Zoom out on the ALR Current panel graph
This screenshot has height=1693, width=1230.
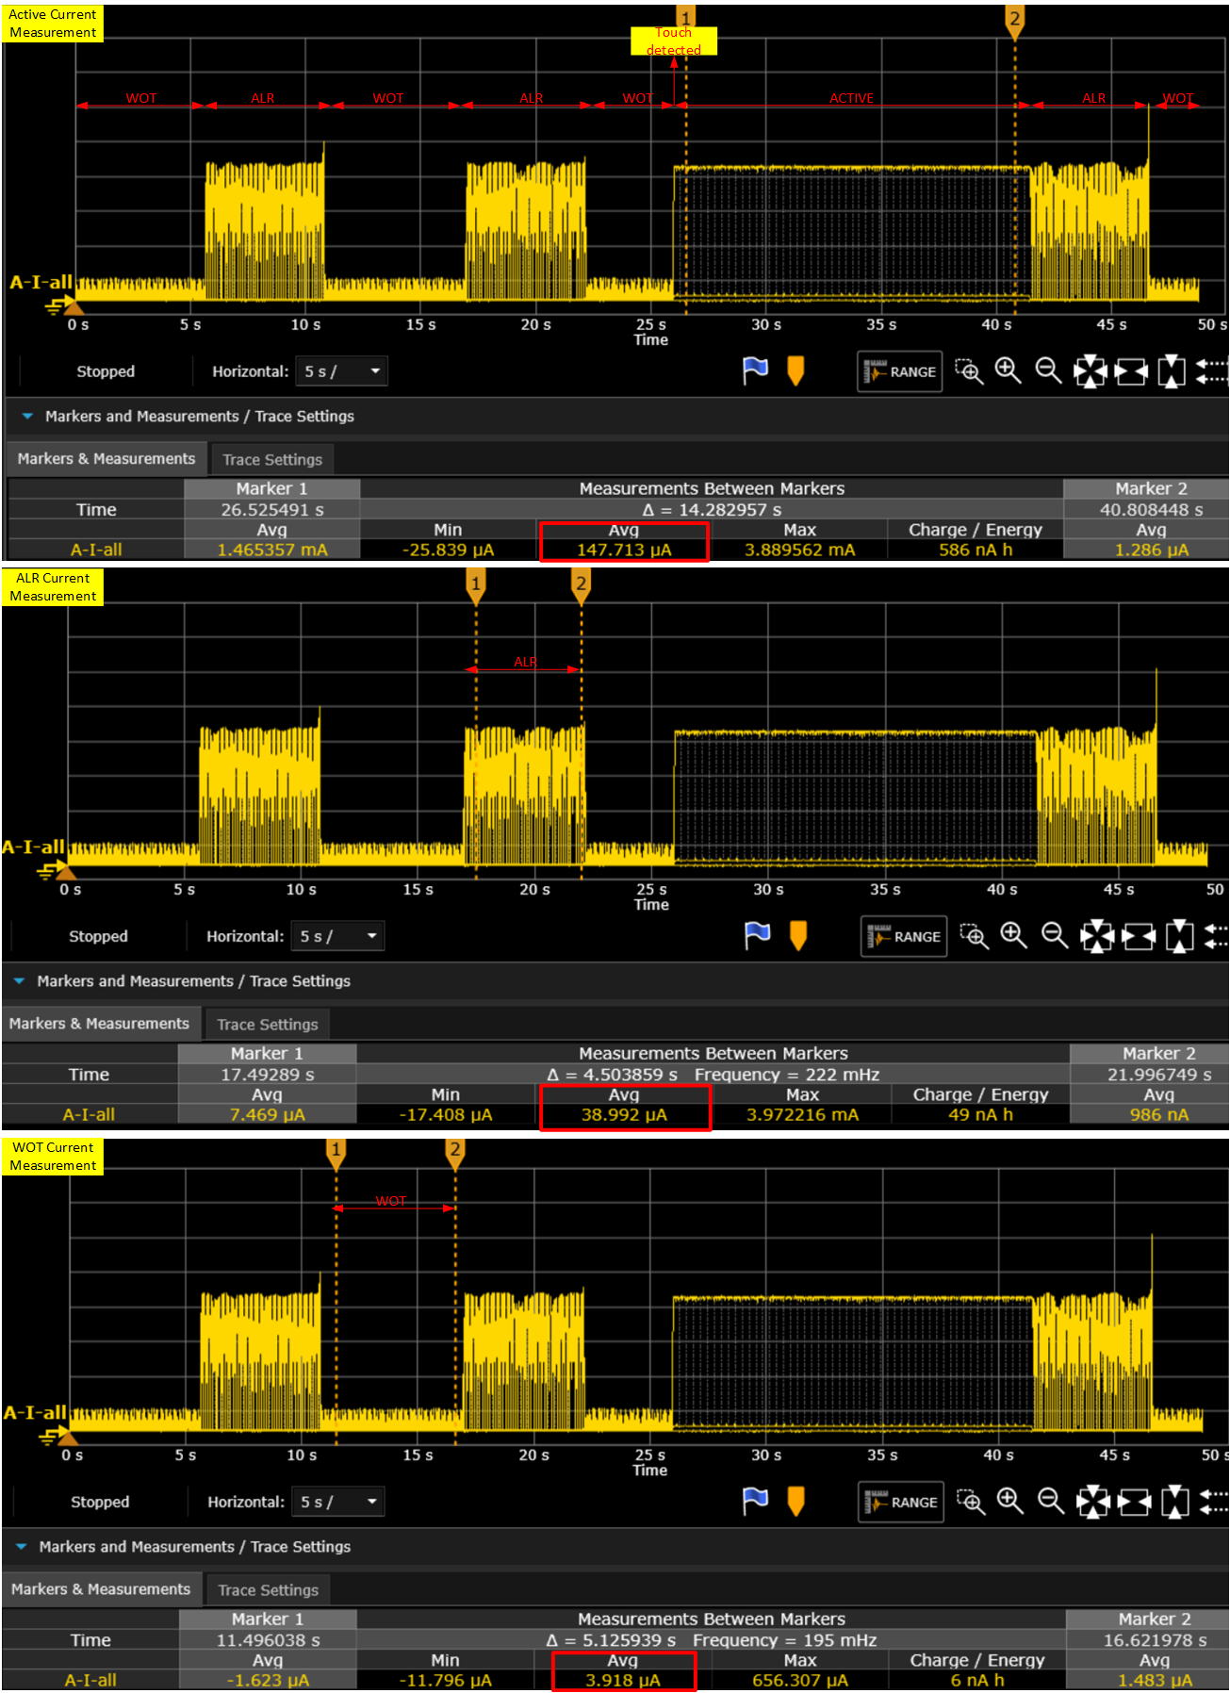coord(1055,936)
